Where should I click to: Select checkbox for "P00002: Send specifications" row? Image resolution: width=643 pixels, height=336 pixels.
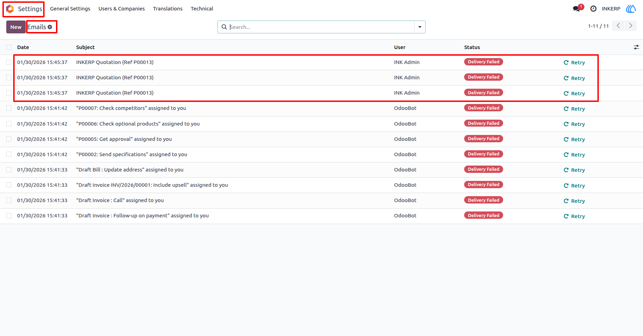[9, 154]
